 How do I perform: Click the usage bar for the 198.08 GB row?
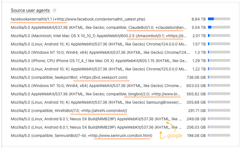[219, 135]
